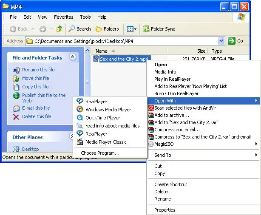Open the Edit menu
This screenshot has width=261, height=215.
(x=27, y=17)
